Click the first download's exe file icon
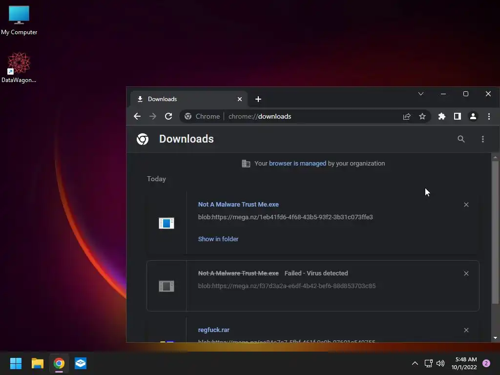Viewport: 500px width, 375px height. pos(167,223)
